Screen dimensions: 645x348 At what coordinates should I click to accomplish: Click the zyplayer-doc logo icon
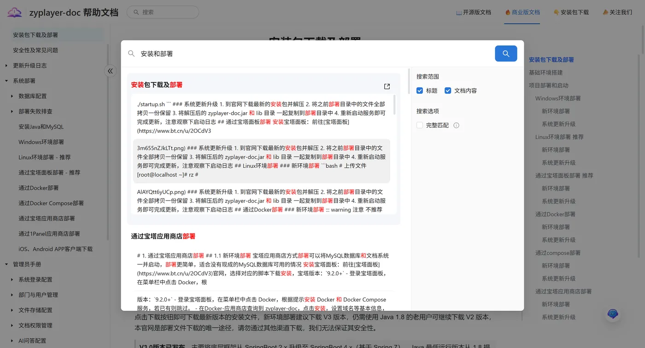(x=14, y=12)
